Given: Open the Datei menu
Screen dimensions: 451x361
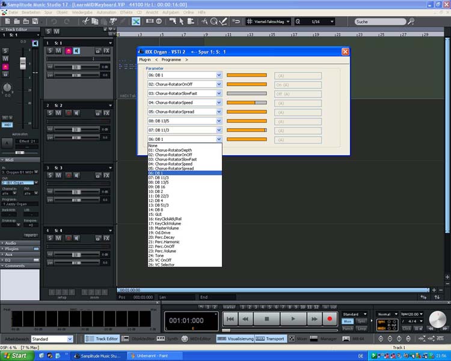Looking at the screenshot, I should pyautogui.click(x=13, y=13).
